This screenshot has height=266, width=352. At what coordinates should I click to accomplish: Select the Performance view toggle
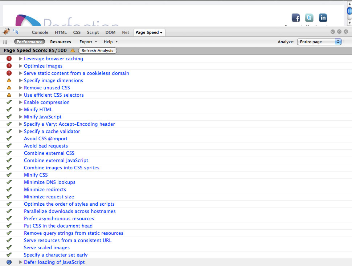(x=29, y=42)
